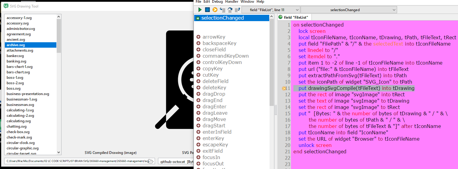
Task: Click the plus icon next to deleteKey
Action: 198,88
